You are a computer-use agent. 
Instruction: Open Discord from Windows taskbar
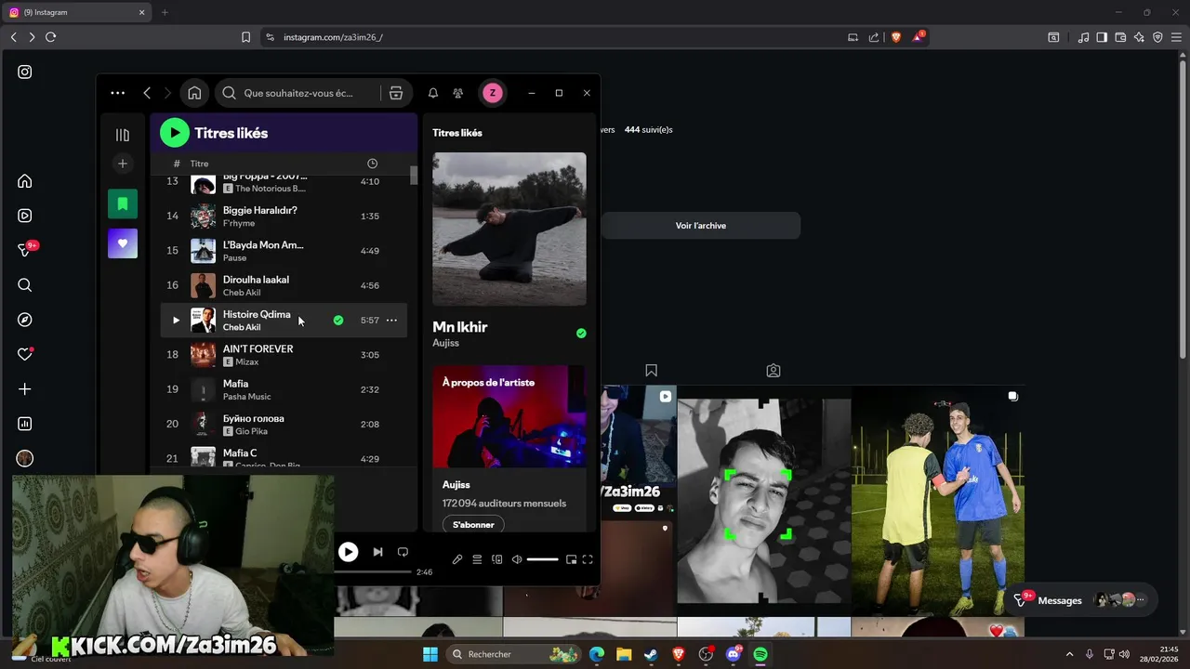click(x=734, y=654)
